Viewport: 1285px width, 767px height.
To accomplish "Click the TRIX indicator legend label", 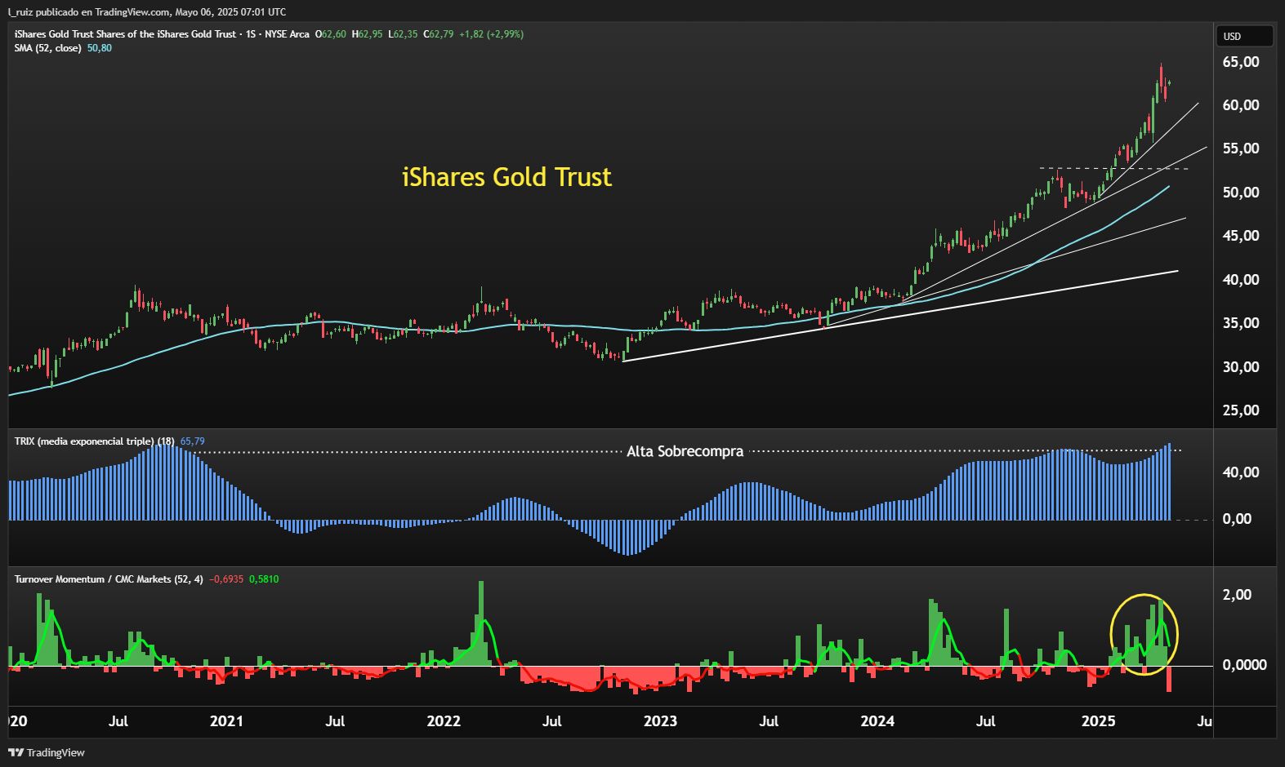I will 94,441.
